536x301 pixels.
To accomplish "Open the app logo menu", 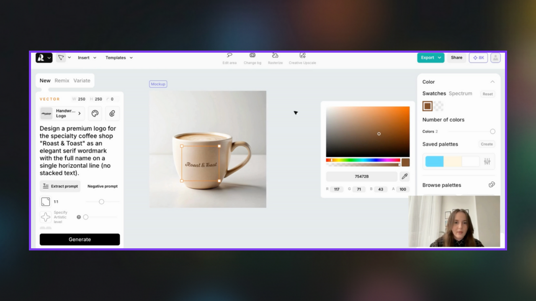I will (x=44, y=58).
